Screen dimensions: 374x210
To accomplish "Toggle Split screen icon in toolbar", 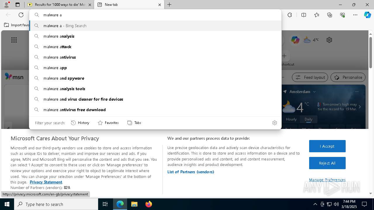I will (x=304, y=15).
